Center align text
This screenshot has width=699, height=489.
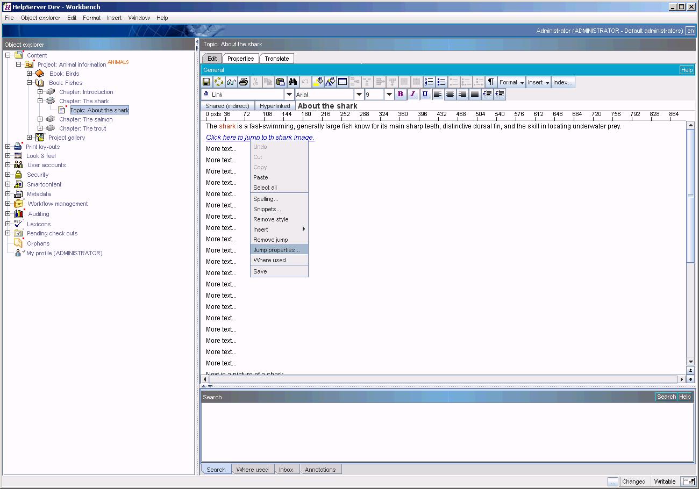(450, 94)
